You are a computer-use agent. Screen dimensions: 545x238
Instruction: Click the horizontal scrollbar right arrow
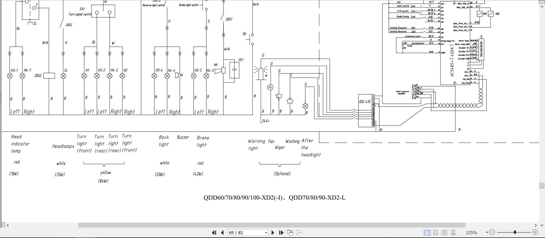[x=536, y=225]
